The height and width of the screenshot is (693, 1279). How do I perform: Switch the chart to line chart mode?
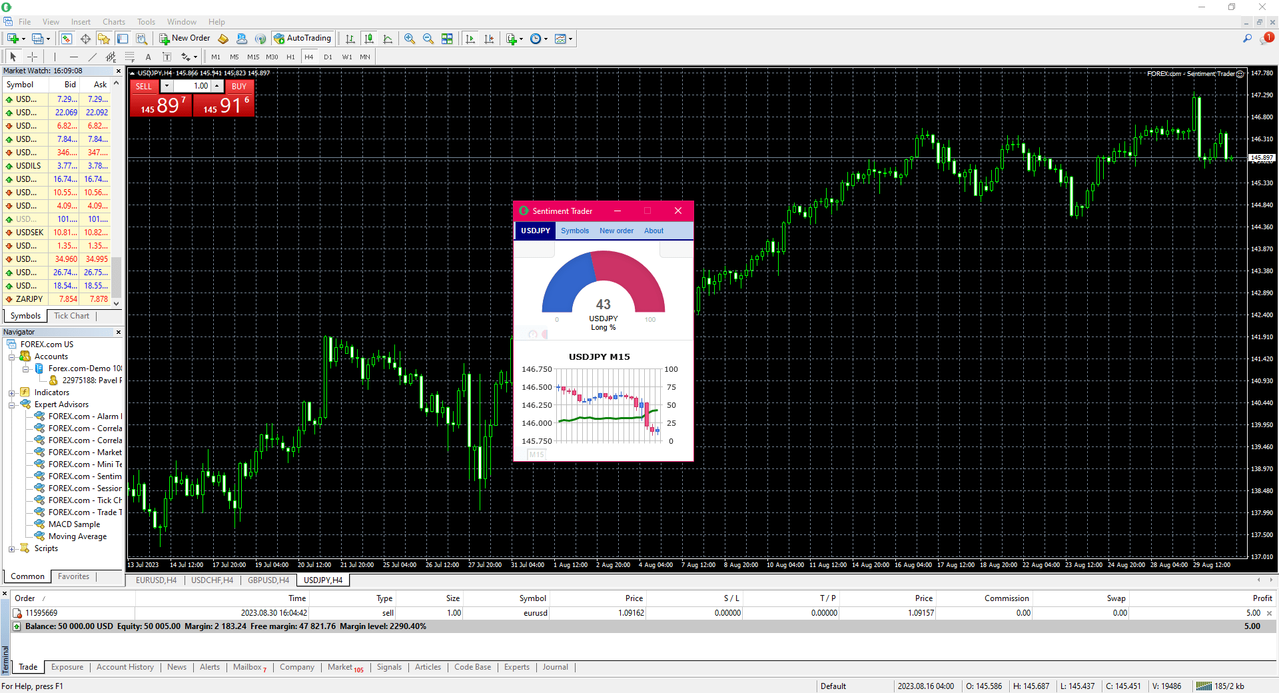[x=388, y=38]
